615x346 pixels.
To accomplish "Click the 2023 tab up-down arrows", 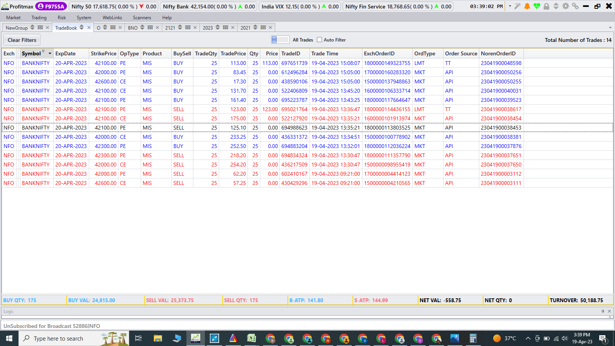I will 218,27.
